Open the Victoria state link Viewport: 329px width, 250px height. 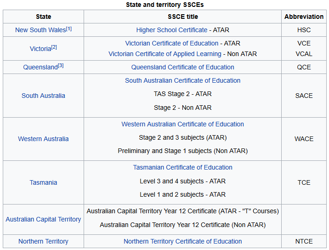click(x=40, y=49)
